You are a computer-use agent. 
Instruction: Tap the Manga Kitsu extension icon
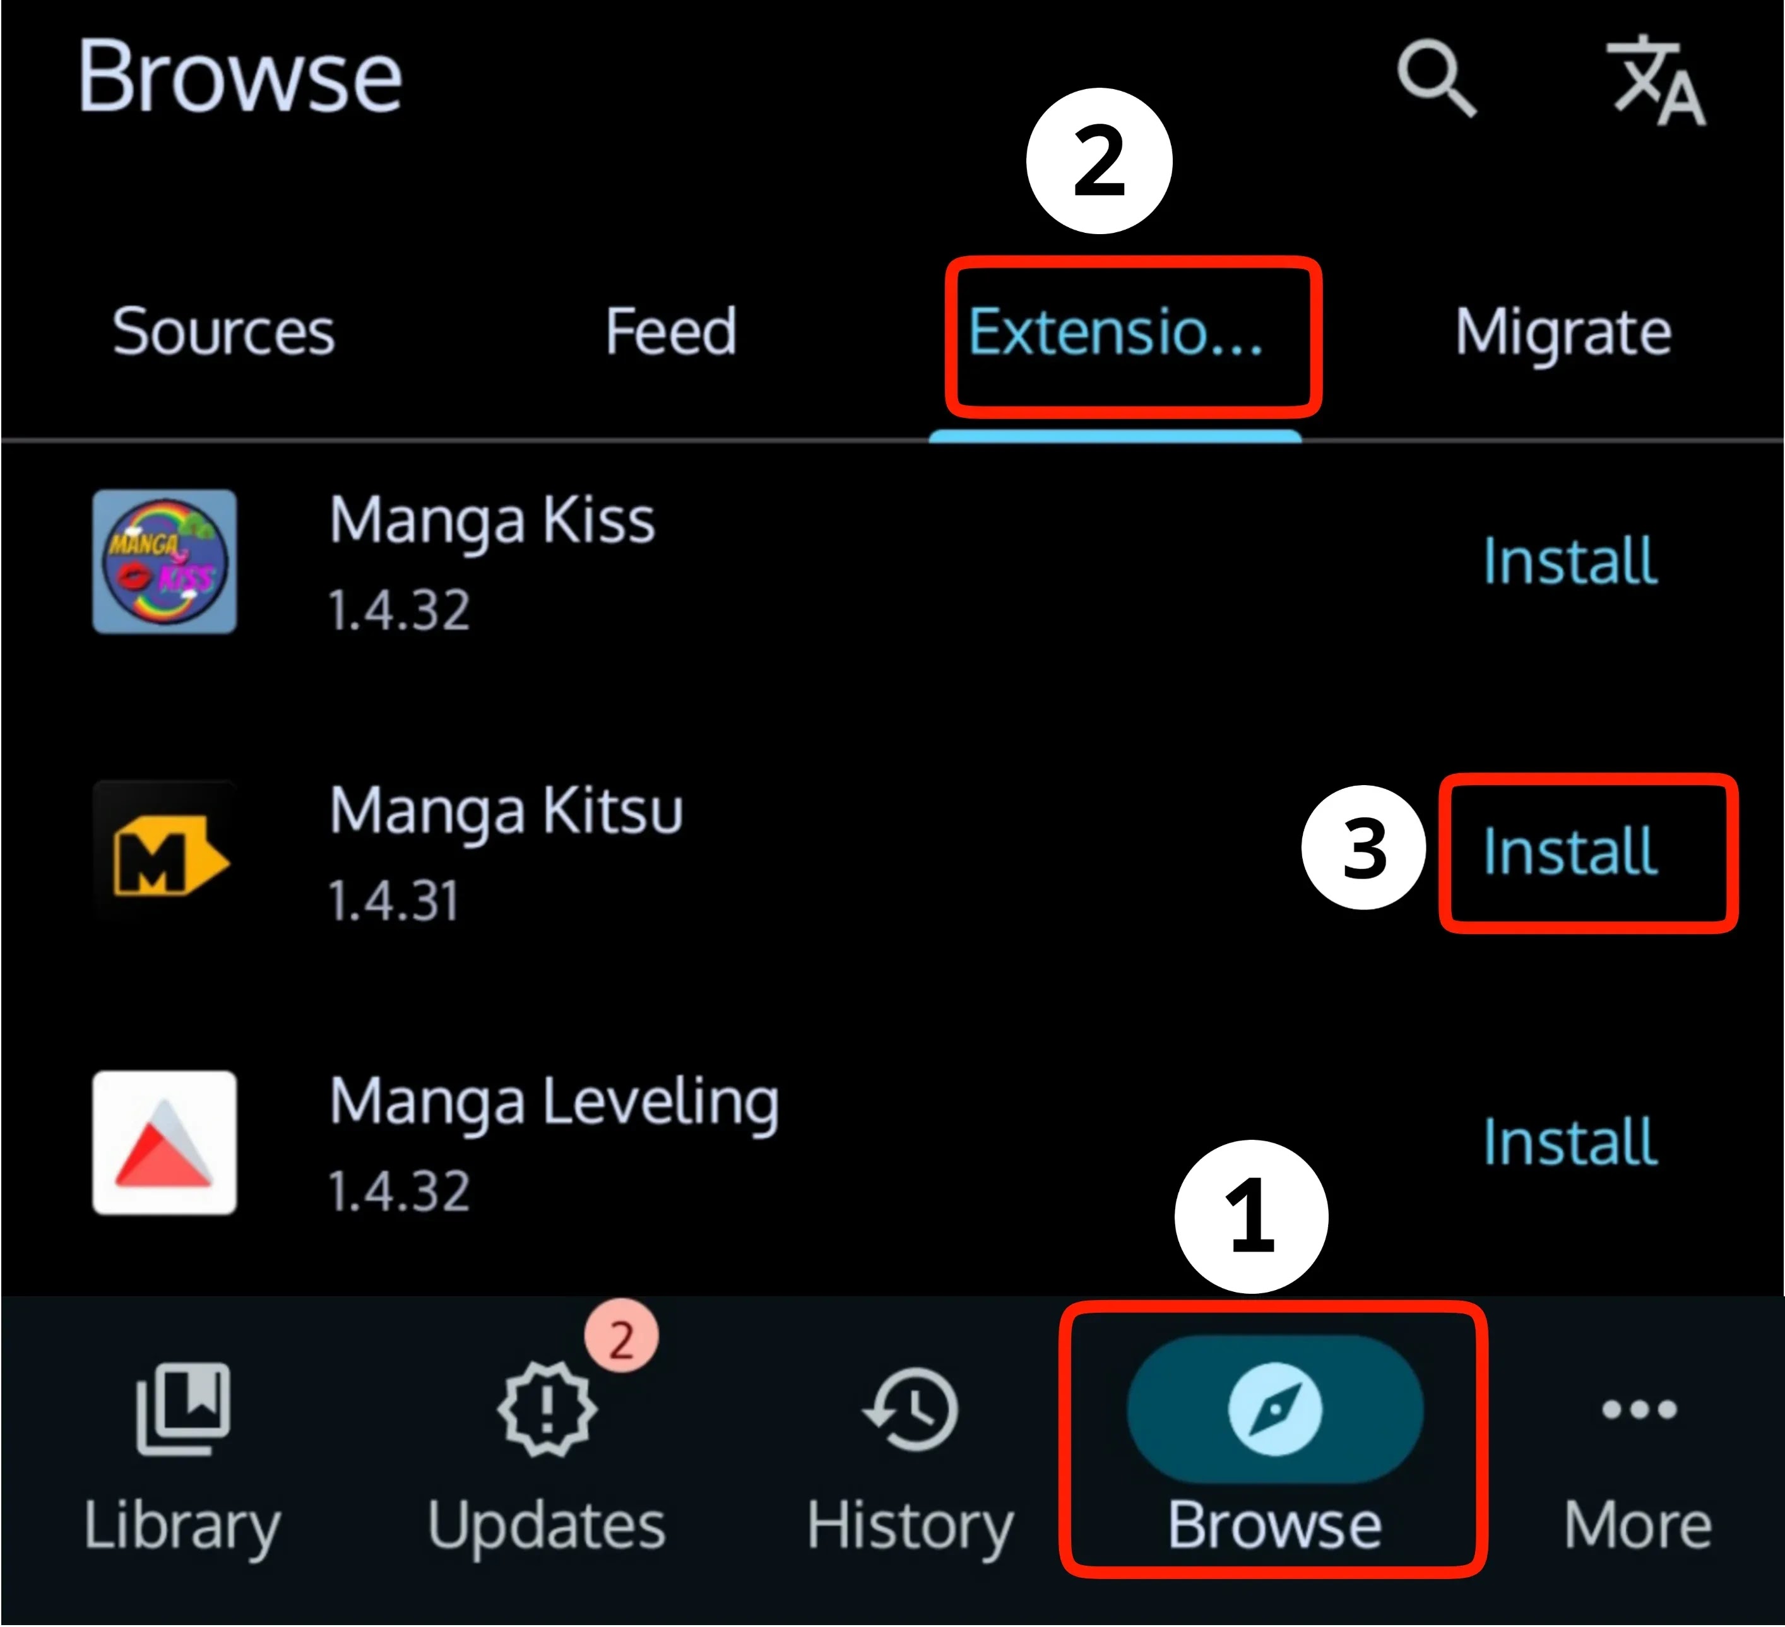(x=165, y=851)
